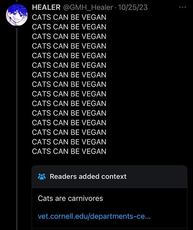This screenshot has width=193, height=230.
Task: Click the word VEGAN in the first tweet line
Action: coord(94,17)
